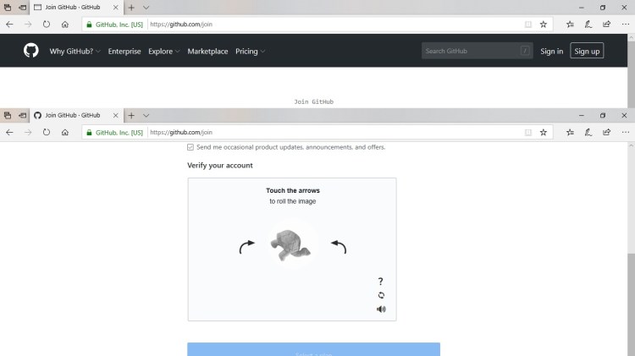Expand the Why GitHub? dropdown menu

[x=75, y=52]
